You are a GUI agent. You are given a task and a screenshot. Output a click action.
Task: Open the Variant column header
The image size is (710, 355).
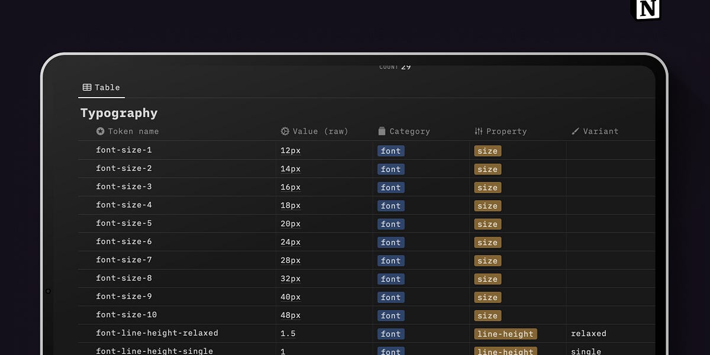[595, 131]
